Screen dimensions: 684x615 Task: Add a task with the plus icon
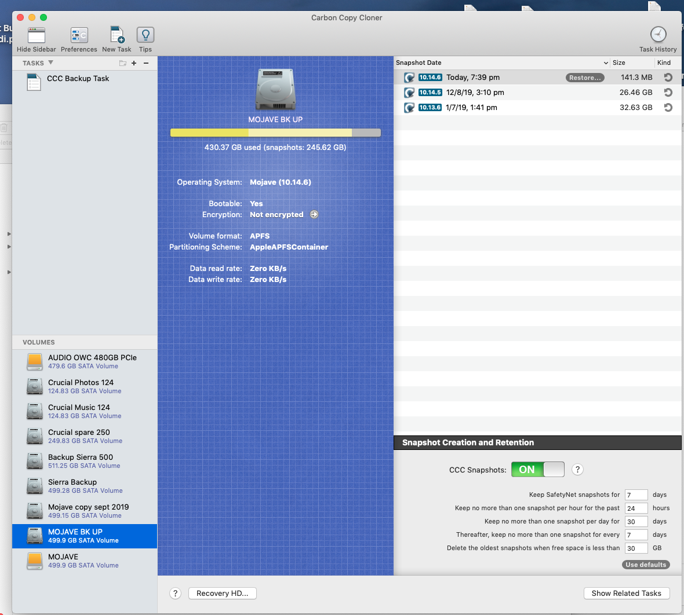(x=134, y=63)
